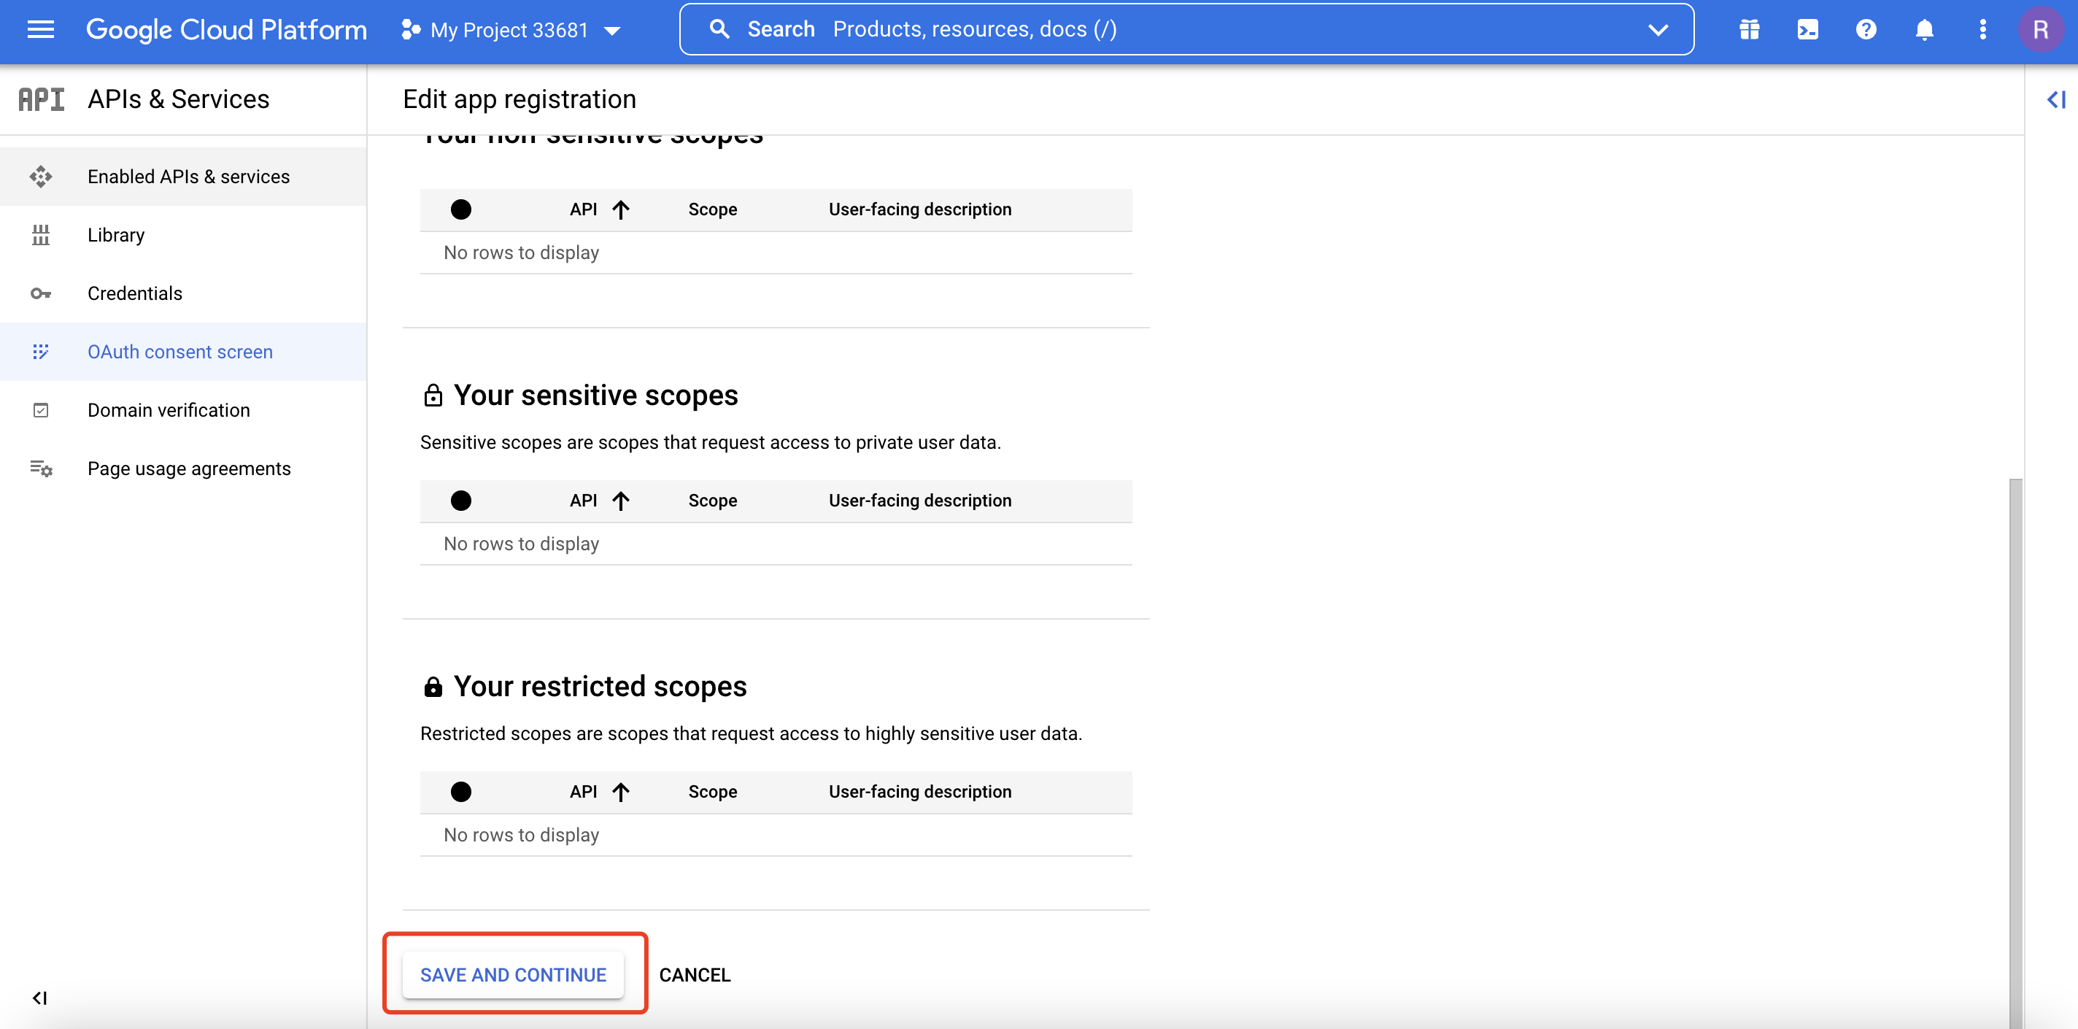Image resolution: width=2078 pixels, height=1029 pixels.
Task: Open Domain verification page
Action: pos(169,410)
